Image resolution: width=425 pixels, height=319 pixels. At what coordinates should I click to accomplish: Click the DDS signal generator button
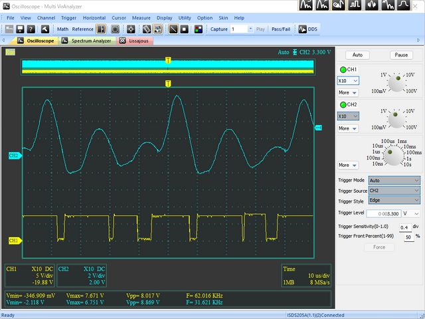point(307,29)
